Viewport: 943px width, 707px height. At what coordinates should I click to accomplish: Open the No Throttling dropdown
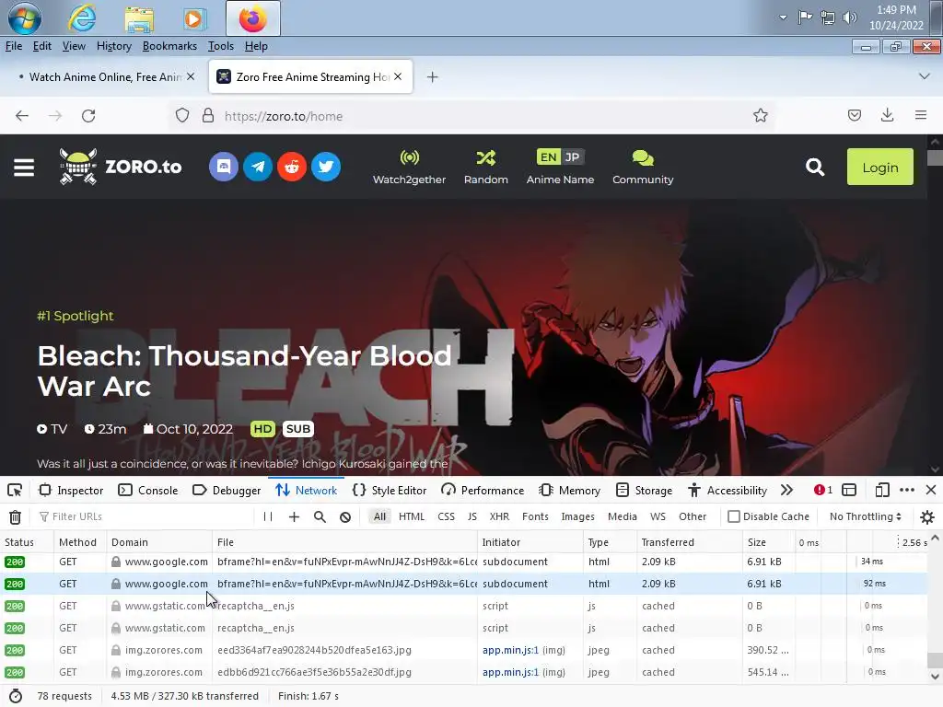coord(866,517)
